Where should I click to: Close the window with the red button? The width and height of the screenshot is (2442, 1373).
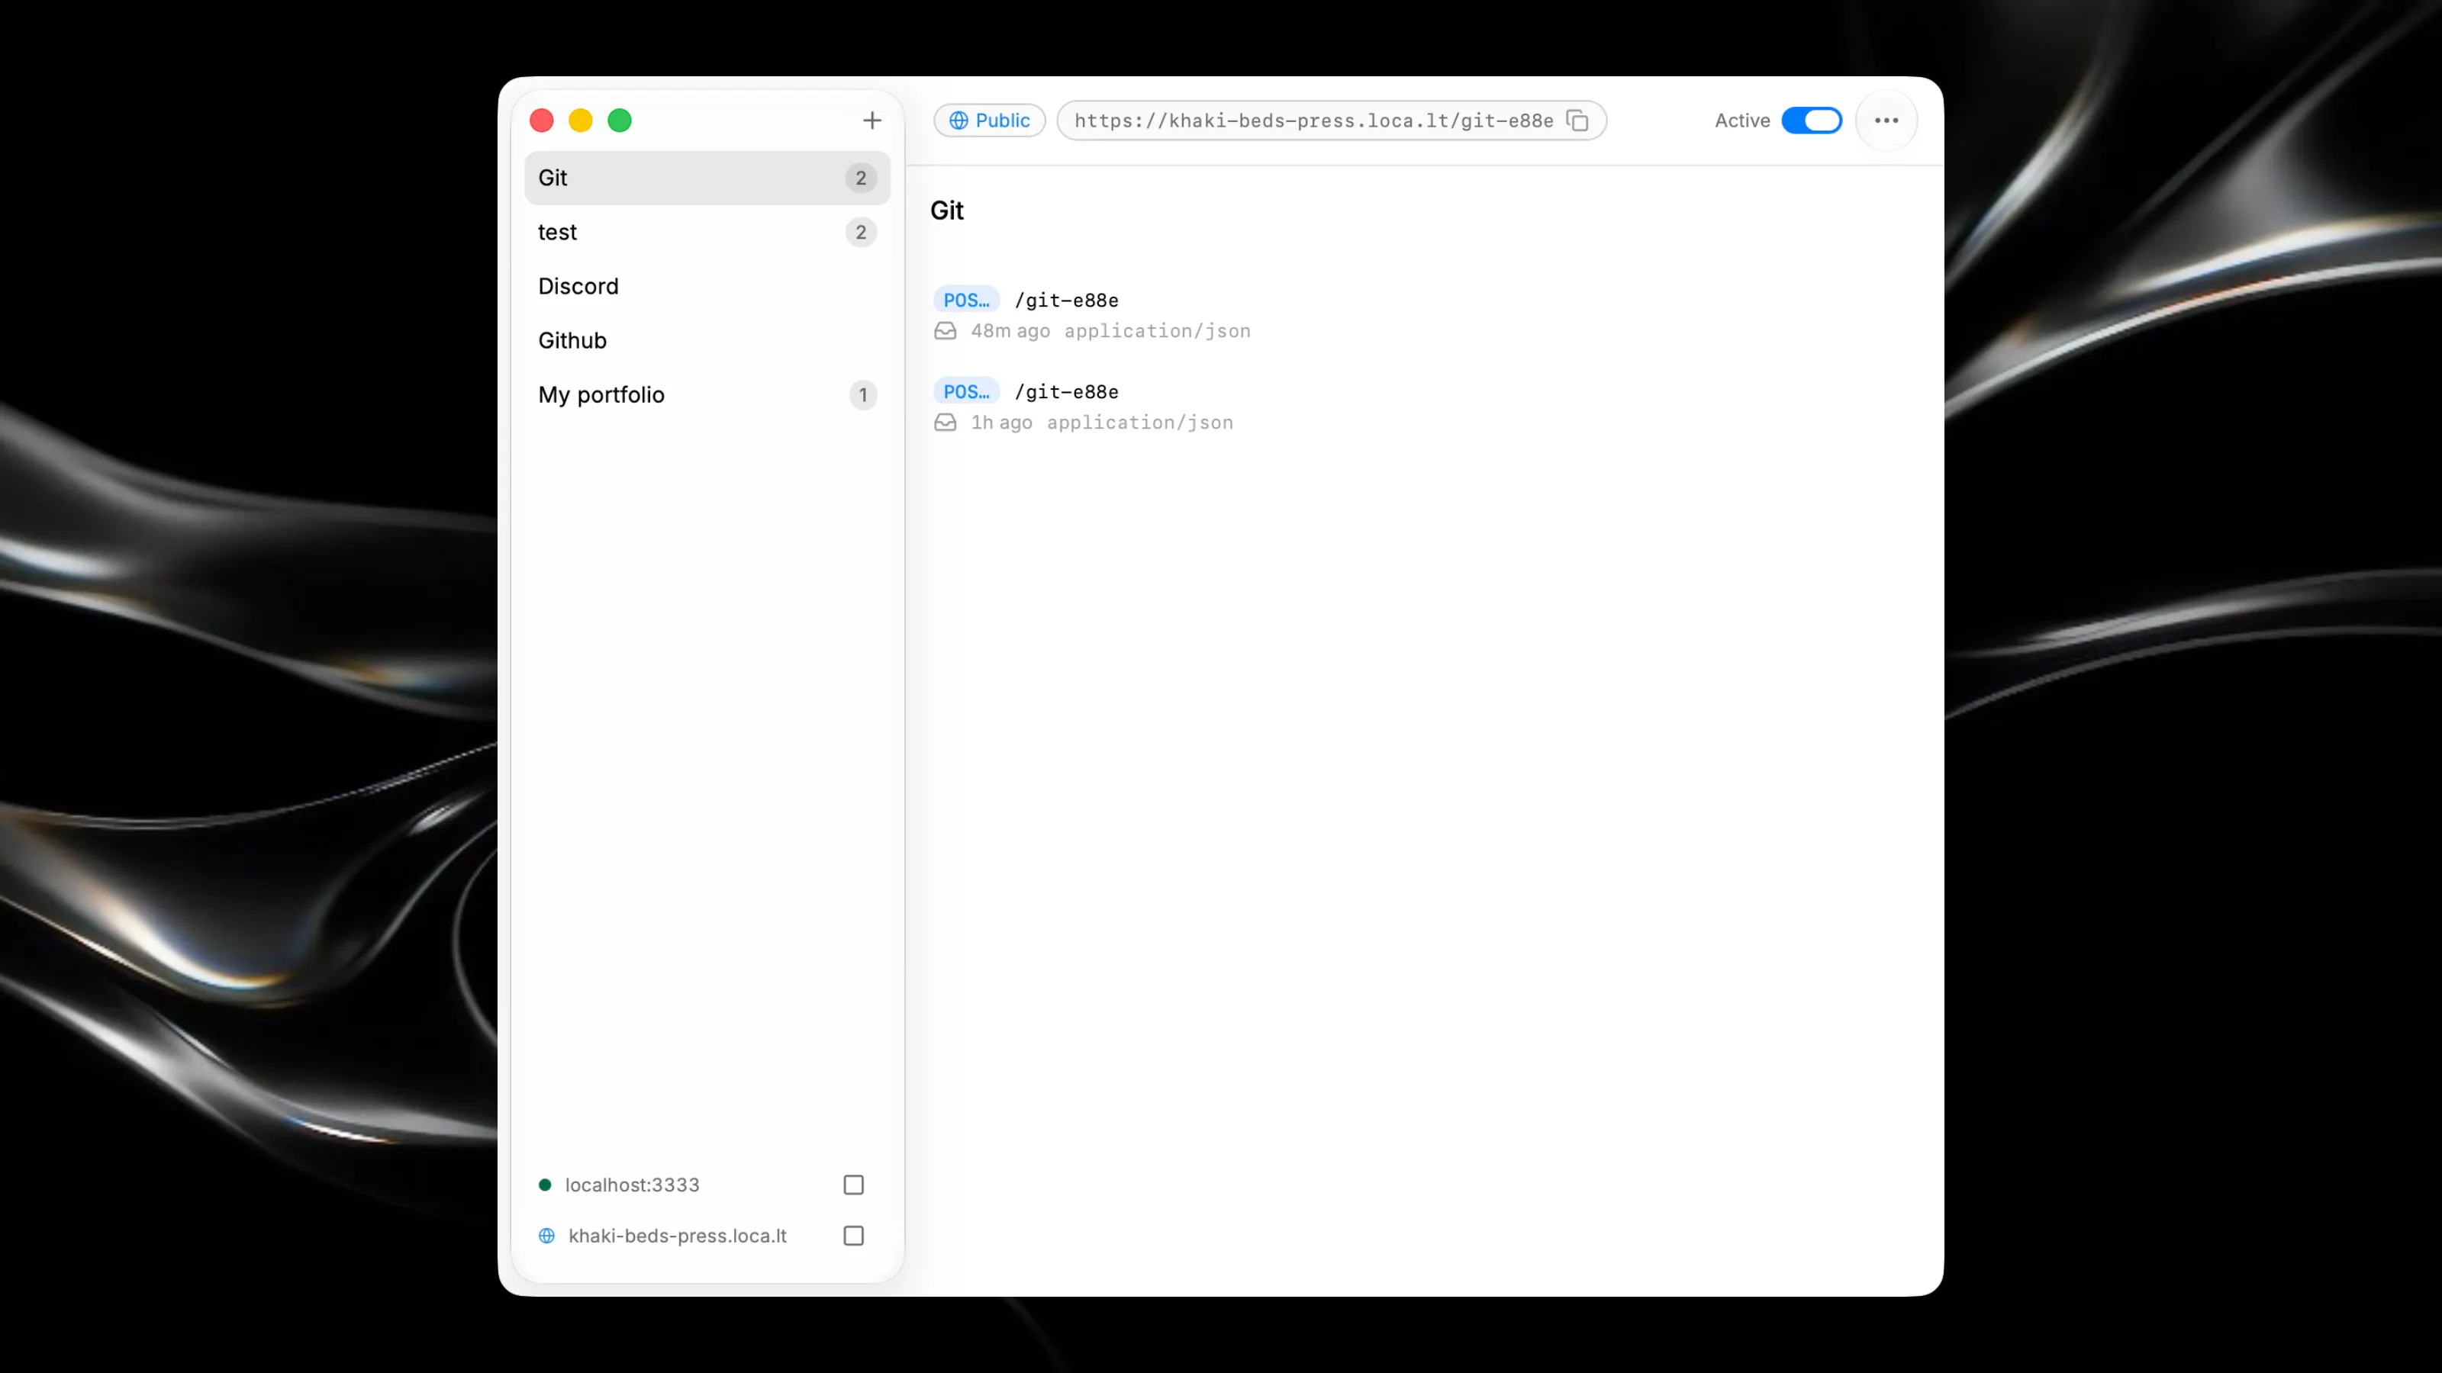[x=541, y=121]
